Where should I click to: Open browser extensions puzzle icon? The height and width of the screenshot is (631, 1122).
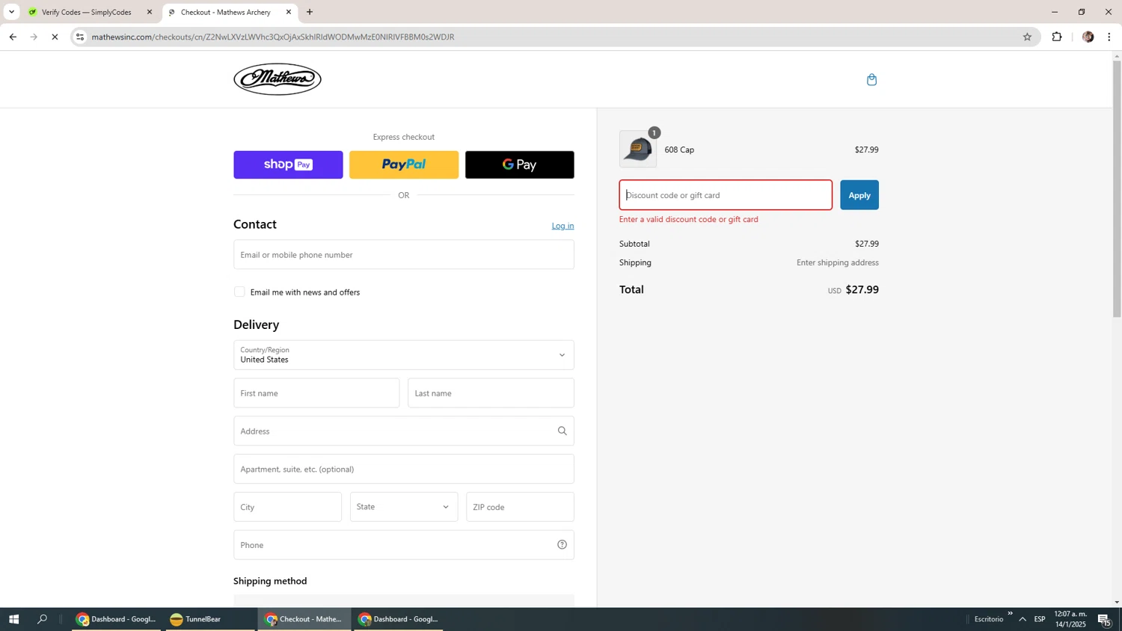1057,37
